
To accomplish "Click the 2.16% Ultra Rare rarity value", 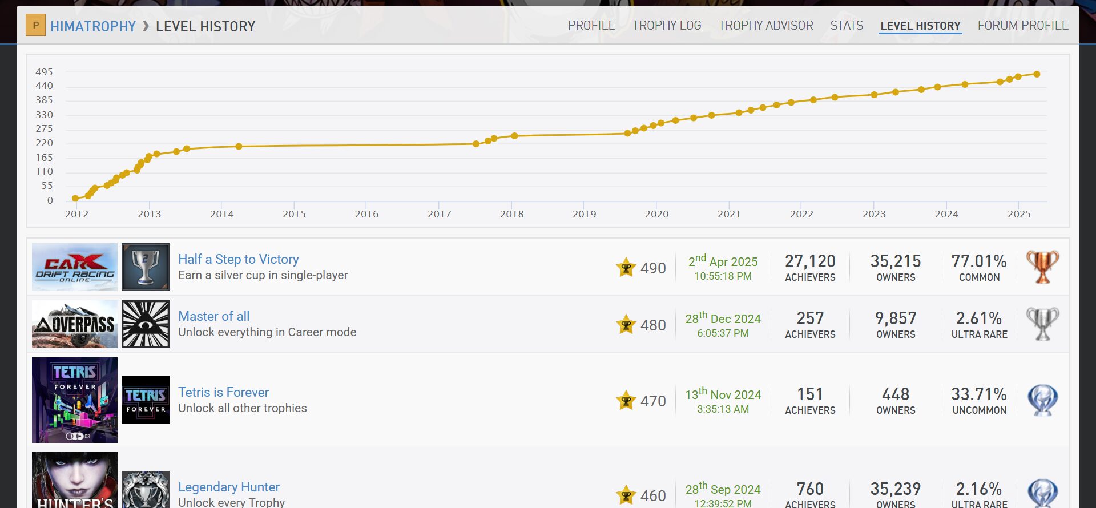I will pyautogui.click(x=979, y=489).
